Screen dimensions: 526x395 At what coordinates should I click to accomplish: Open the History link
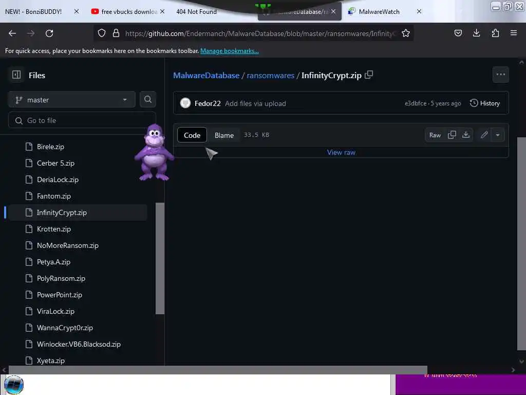[x=485, y=103]
